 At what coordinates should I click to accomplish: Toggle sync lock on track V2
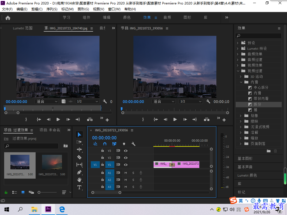[118, 158]
